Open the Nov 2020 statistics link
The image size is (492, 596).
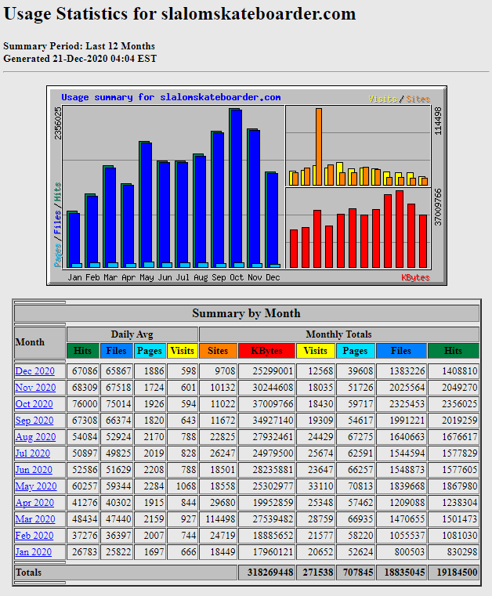(35, 387)
